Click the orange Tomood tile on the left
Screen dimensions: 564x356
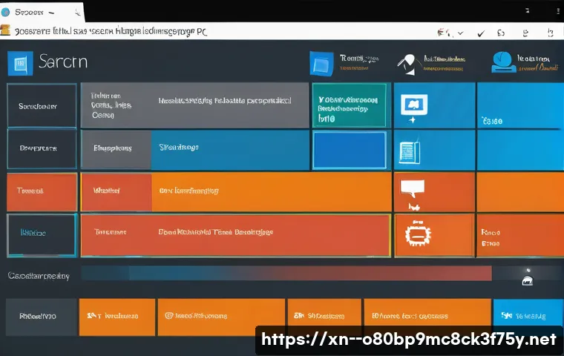[x=42, y=191]
